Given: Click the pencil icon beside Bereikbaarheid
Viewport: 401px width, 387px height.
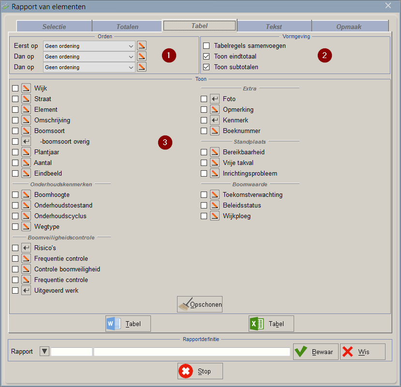Looking at the screenshot, I should [215, 152].
